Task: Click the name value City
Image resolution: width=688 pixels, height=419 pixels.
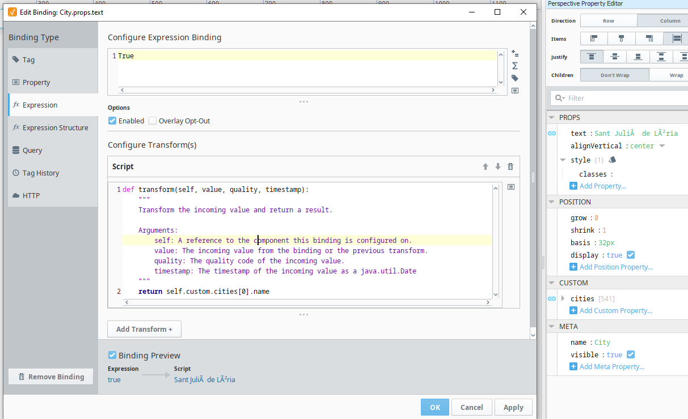Action: point(602,342)
